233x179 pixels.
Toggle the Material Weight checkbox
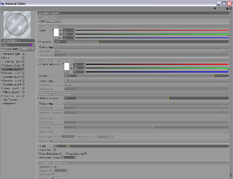pos(23,54)
